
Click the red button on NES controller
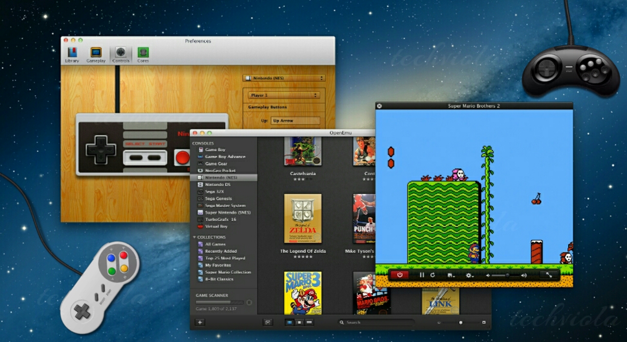pos(182,157)
